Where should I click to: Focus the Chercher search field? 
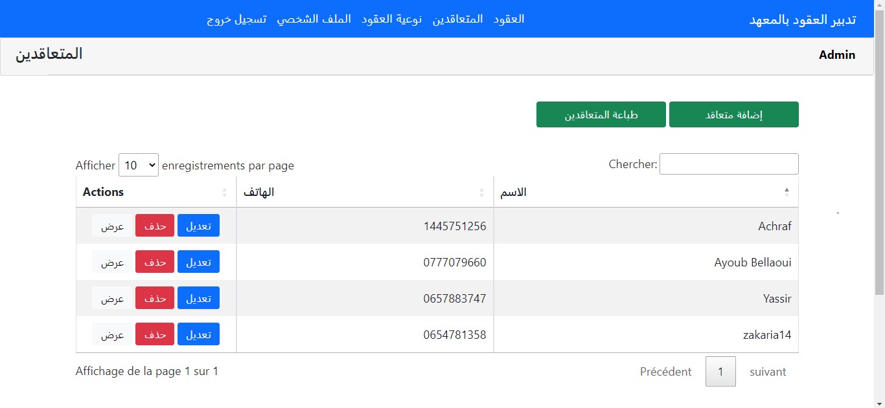(729, 164)
